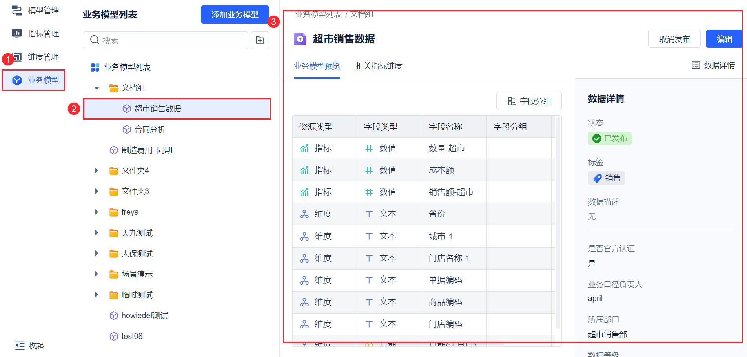Click the text type icon in 单据编码 row

tap(369, 281)
